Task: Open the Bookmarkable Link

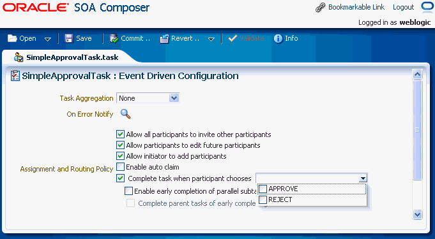Action: 356,7
